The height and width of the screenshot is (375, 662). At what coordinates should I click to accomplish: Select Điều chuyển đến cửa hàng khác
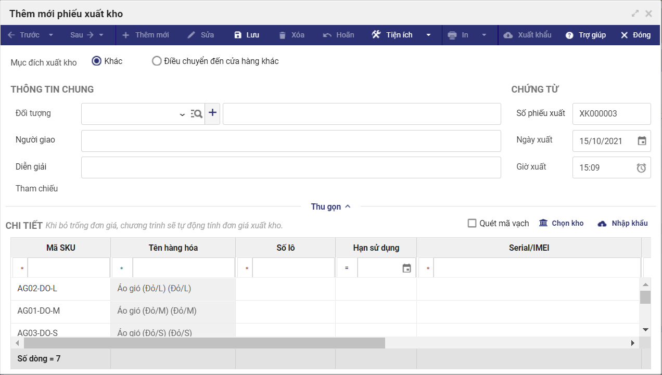click(157, 61)
